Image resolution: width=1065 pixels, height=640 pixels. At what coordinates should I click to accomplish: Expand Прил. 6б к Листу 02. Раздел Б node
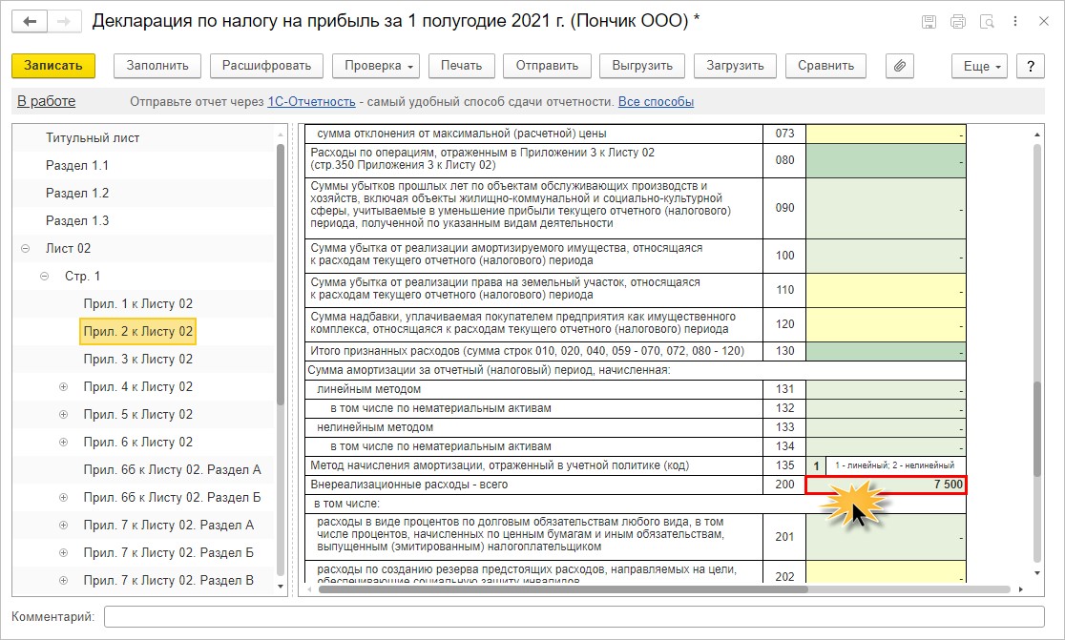click(x=63, y=498)
